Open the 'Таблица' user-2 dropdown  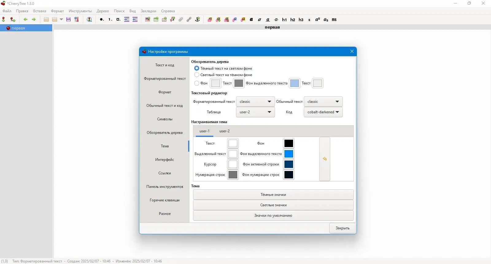tap(255, 112)
